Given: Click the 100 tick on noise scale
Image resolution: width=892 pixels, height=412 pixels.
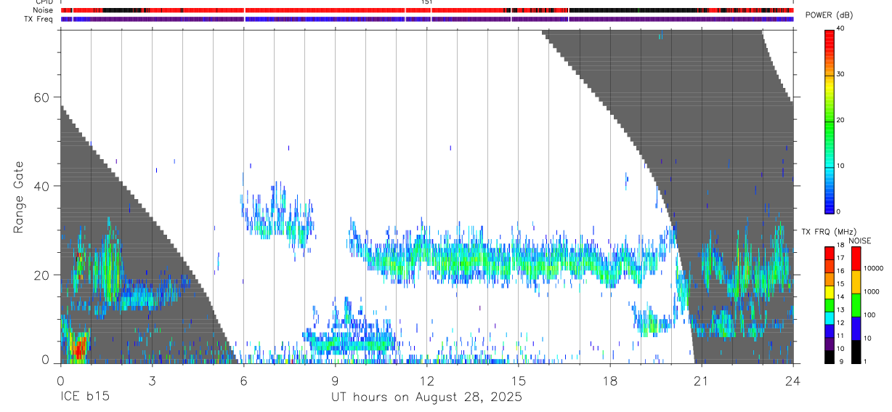Looking at the screenshot, I should coord(869,315).
